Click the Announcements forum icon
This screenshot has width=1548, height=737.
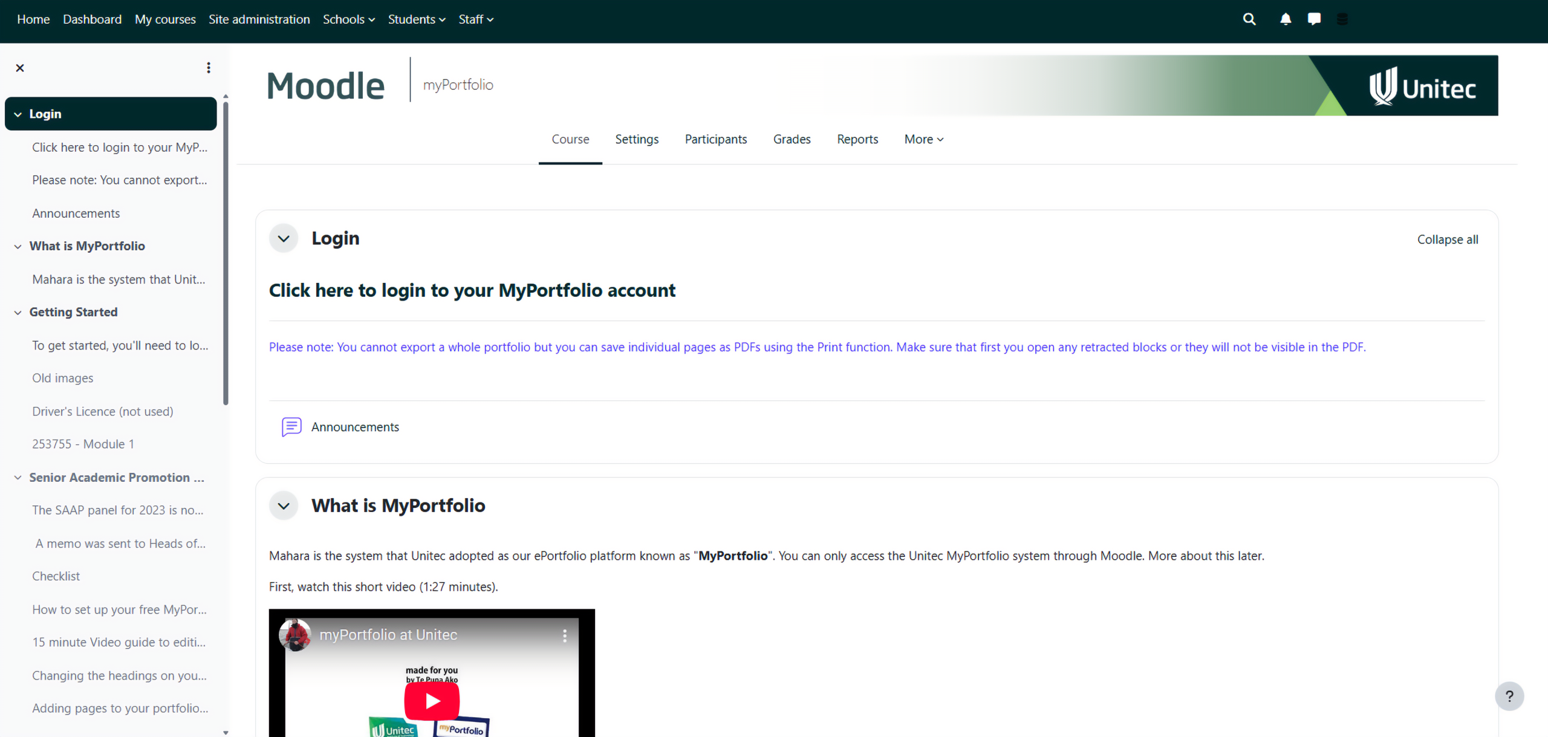[291, 427]
